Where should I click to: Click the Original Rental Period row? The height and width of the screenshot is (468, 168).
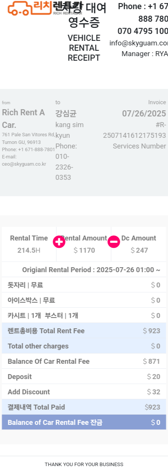coord(84,270)
